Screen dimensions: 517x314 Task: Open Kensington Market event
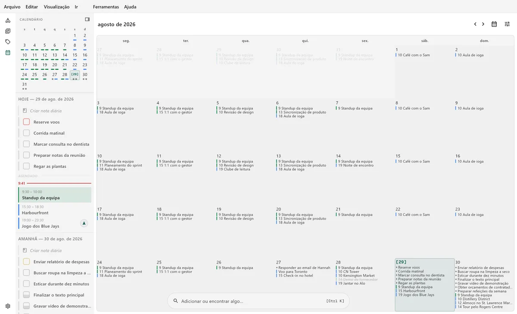coord(356,276)
